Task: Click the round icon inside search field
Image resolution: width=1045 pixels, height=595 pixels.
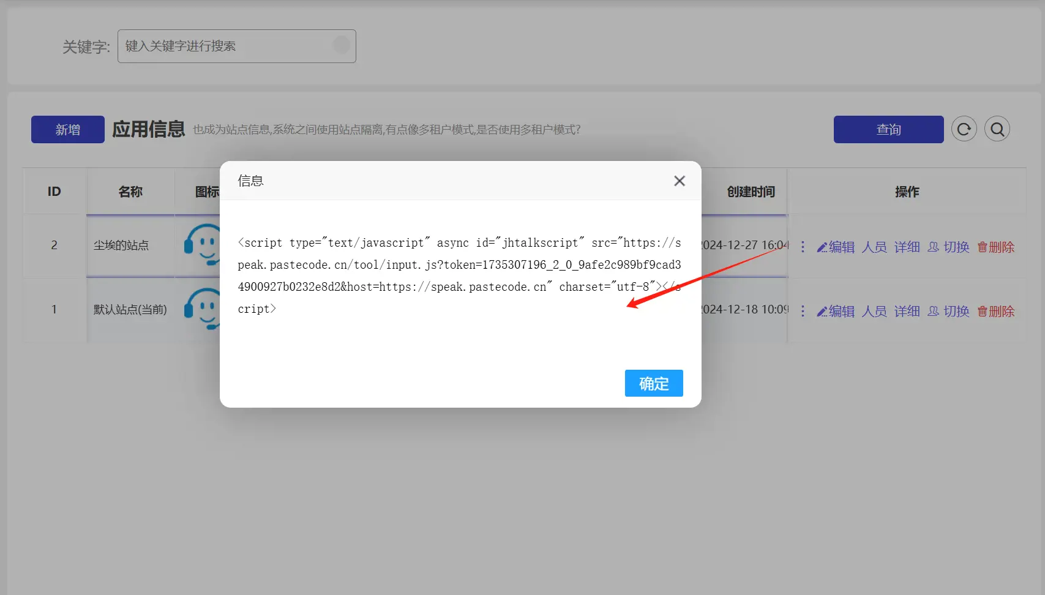Action: 341,45
